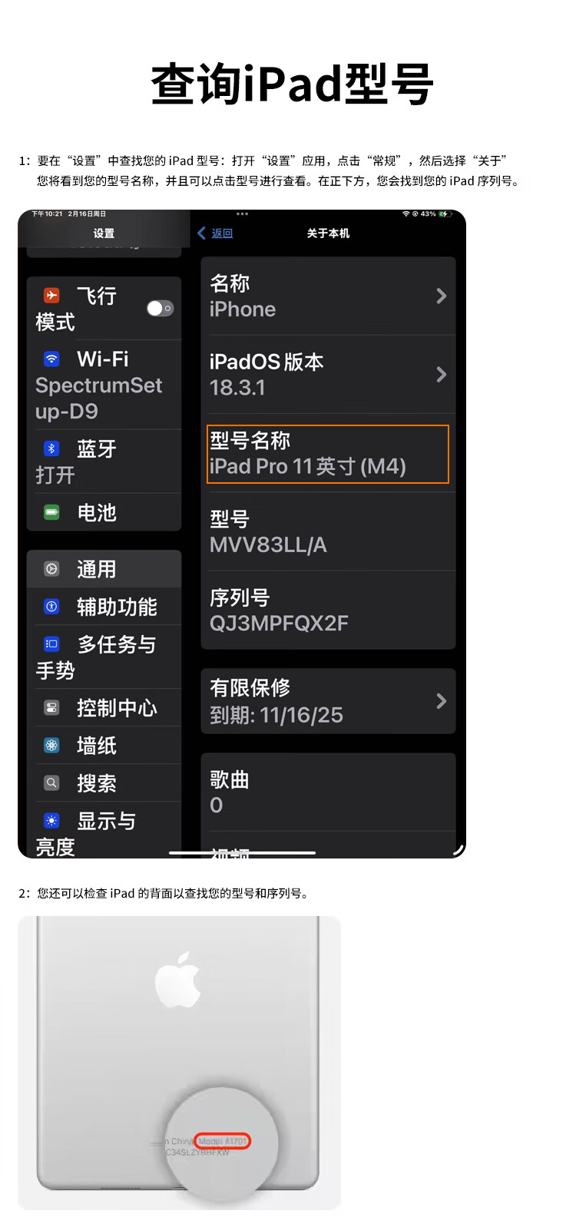Tap the MVV83LL/A model number row
The height and width of the screenshot is (1224, 576).
click(328, 531)
